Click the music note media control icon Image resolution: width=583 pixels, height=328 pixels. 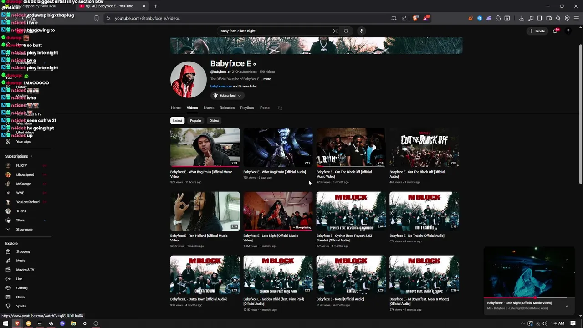[x=531, y=18]
